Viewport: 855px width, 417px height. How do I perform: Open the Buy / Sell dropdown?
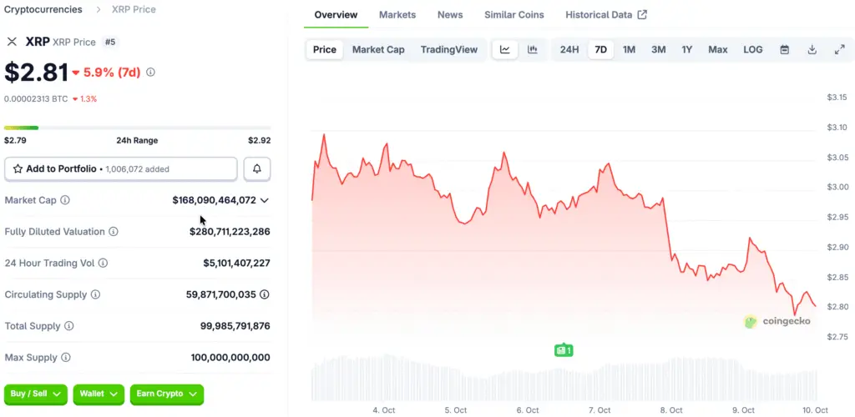(x=36, y=394)
